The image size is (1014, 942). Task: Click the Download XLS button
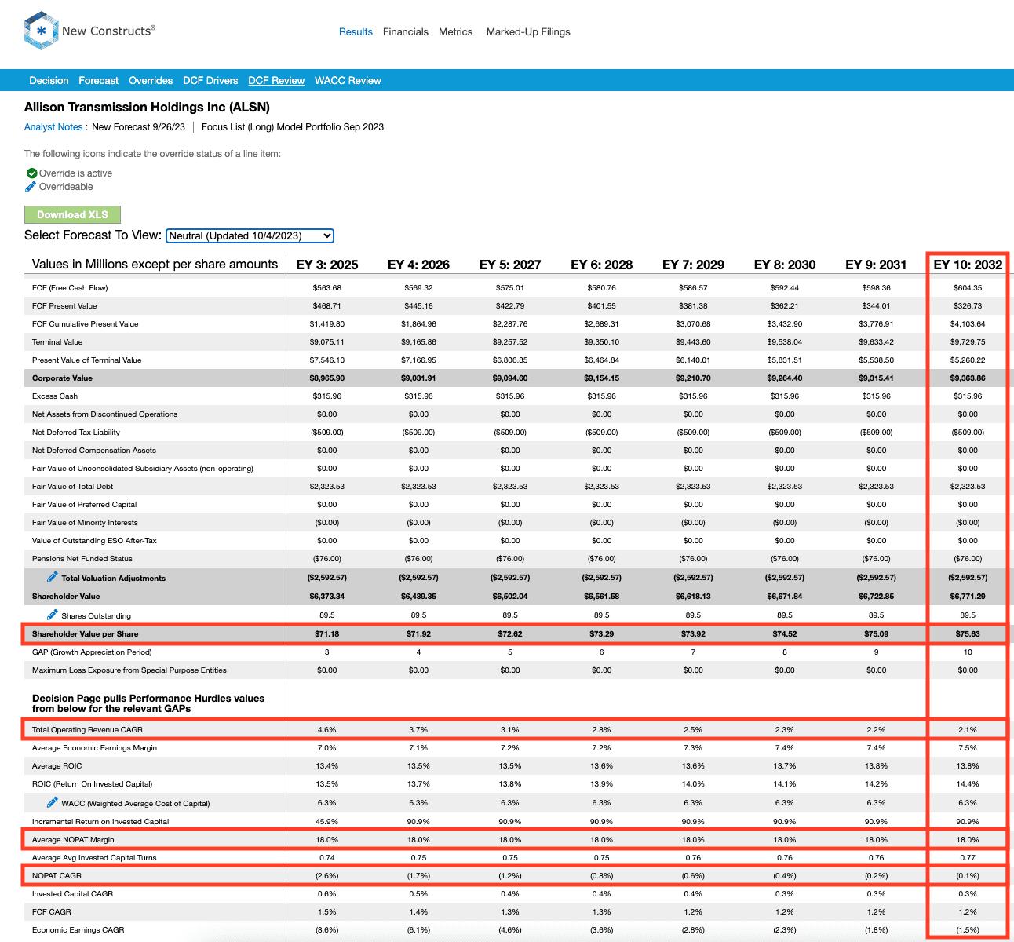[x=72, y=214]
